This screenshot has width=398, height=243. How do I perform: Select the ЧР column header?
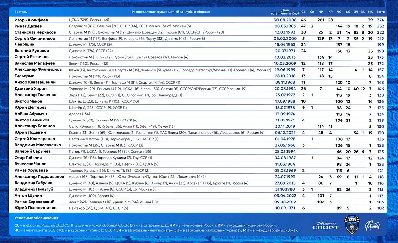point(320,12)
